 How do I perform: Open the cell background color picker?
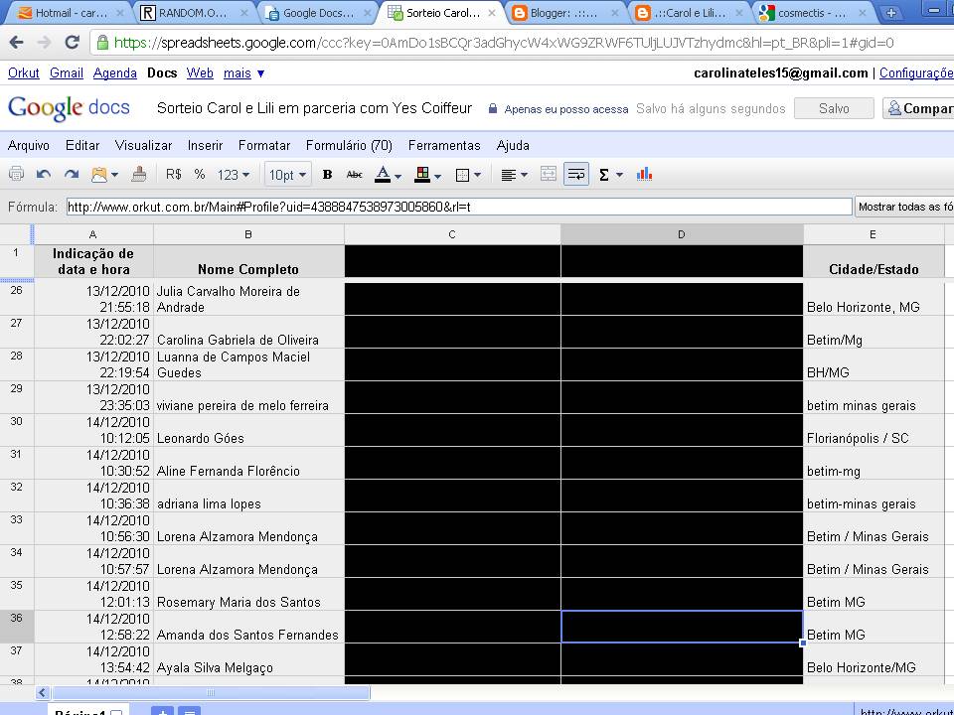pyautogui.click(x=427, y=175)
